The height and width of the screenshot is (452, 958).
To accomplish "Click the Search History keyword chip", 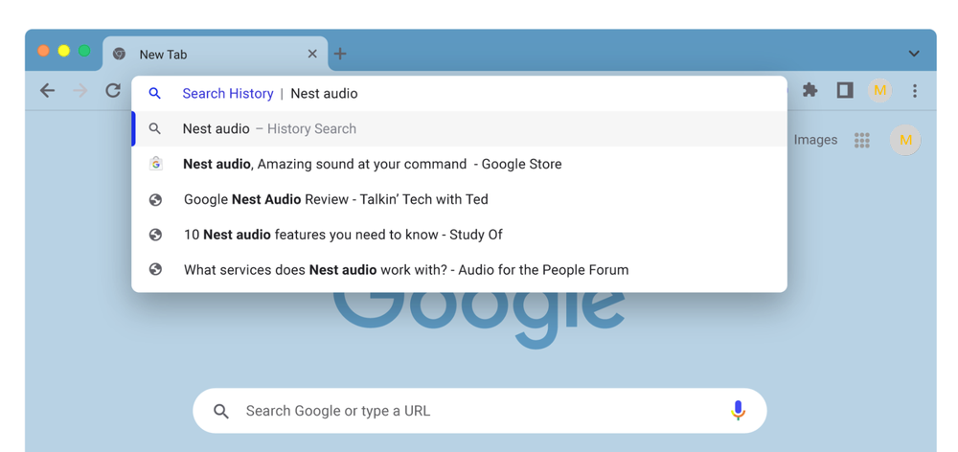I will pyautogui.click(x=228, y=94).
